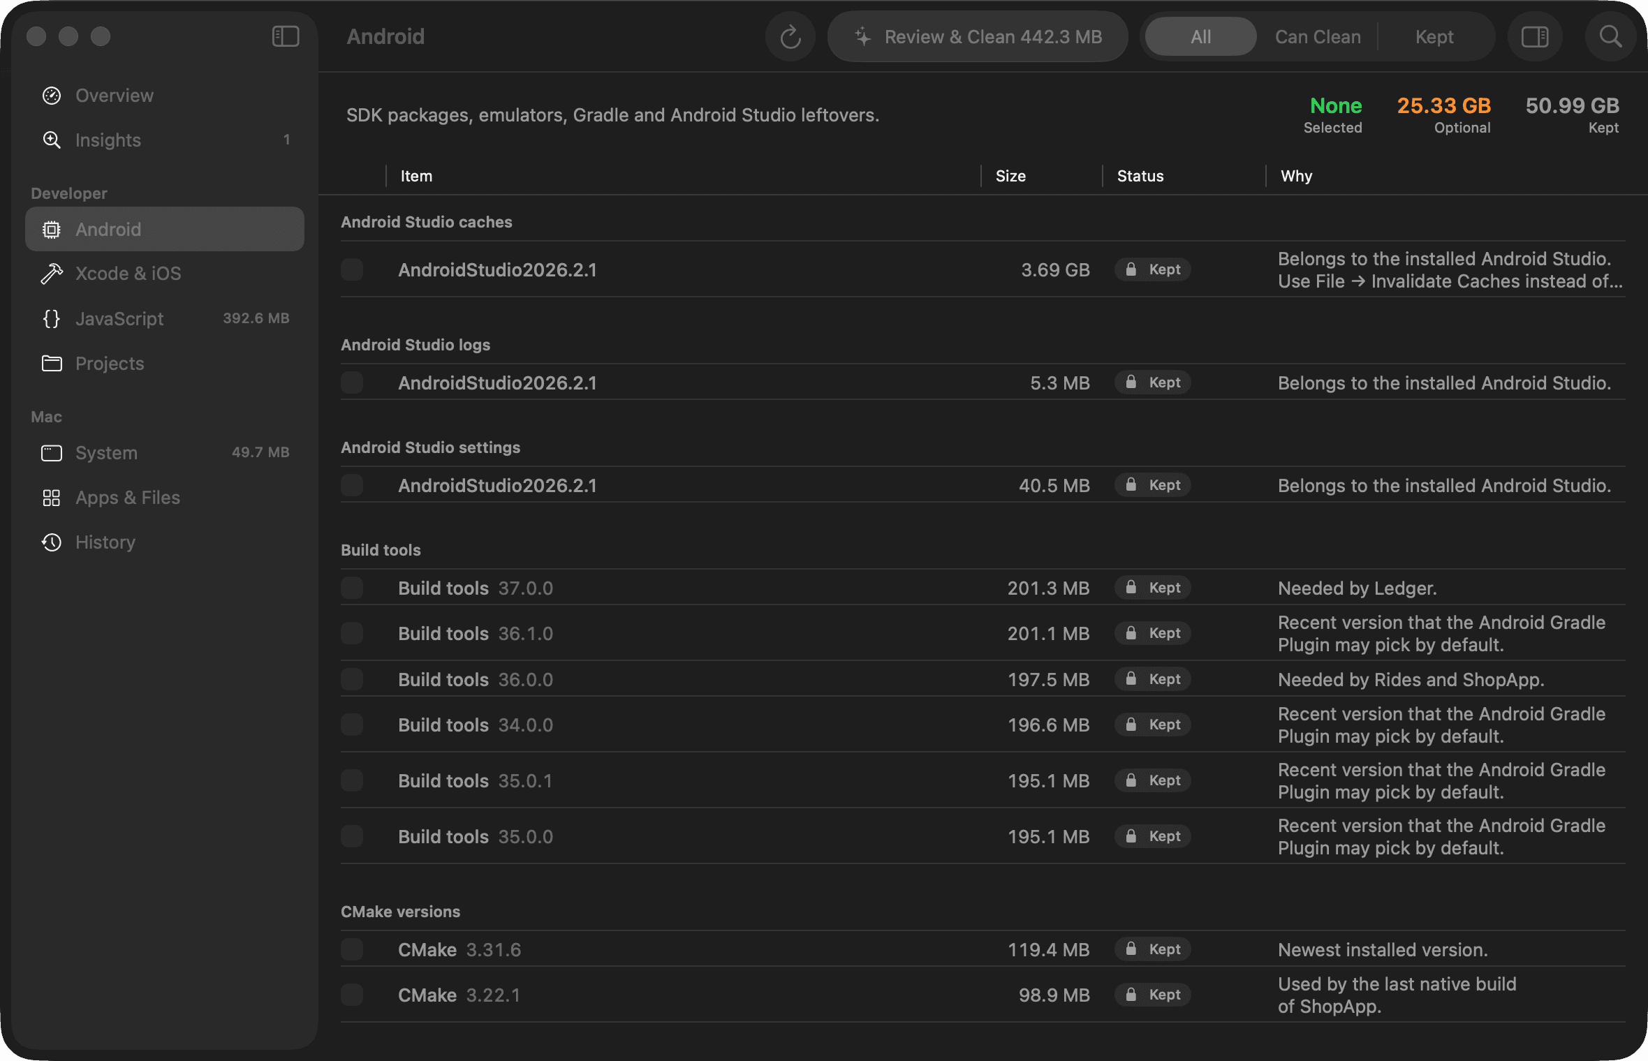Viewport: 1648px width, 1061px height.
Task: Check the Build tools 36.1.0 checkbox
Action: pos(352,633)
